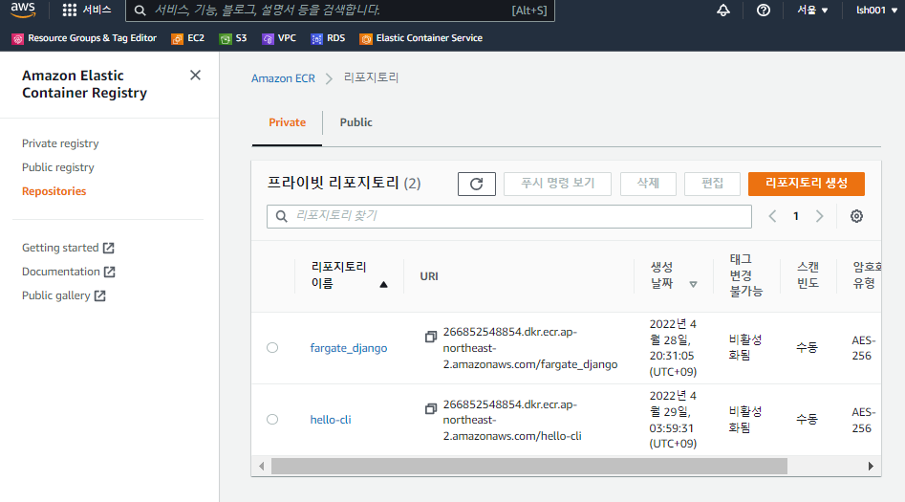Copy the hello-cli repository URI
Image resolution: width=905 pixels, height=502 pixels.
point(431,409)
